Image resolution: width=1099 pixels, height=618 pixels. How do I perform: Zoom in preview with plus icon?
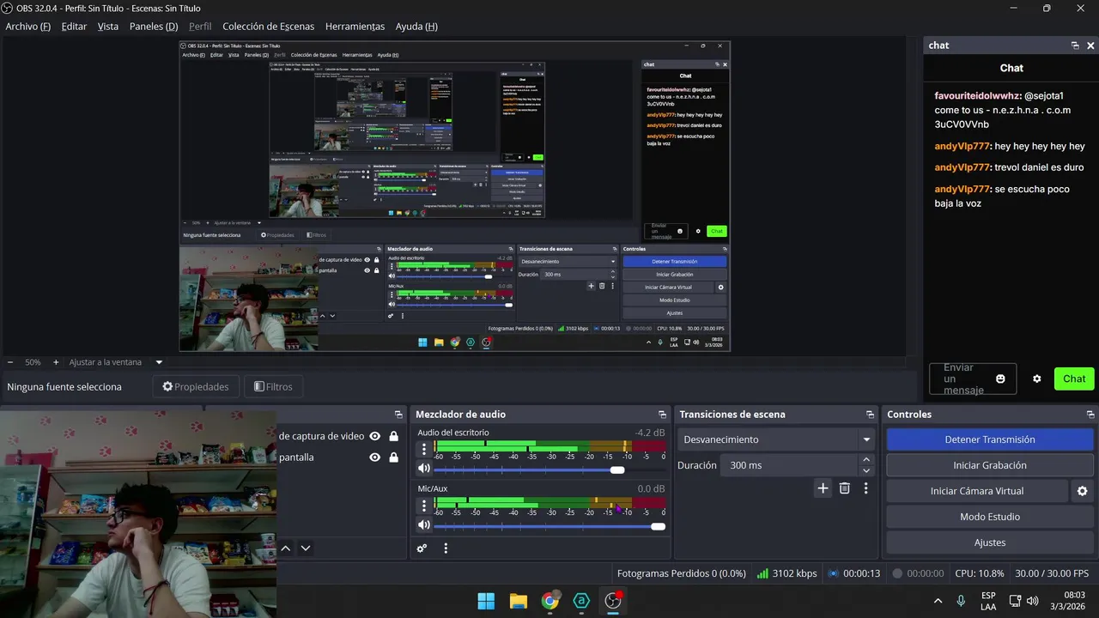56,362
